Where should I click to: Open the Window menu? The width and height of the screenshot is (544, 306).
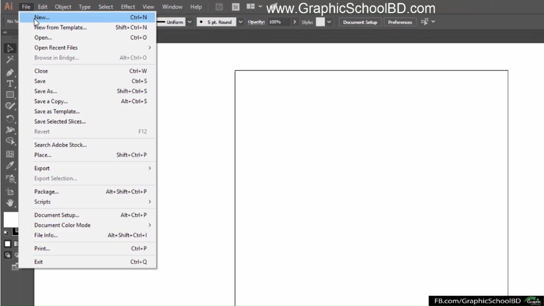172,7
